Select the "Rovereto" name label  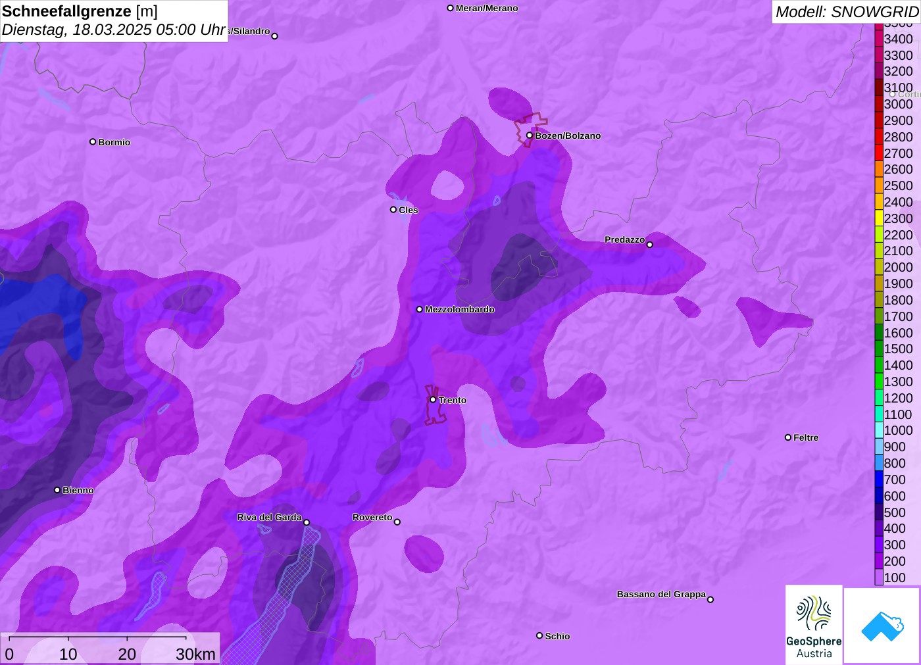point(372,517)
